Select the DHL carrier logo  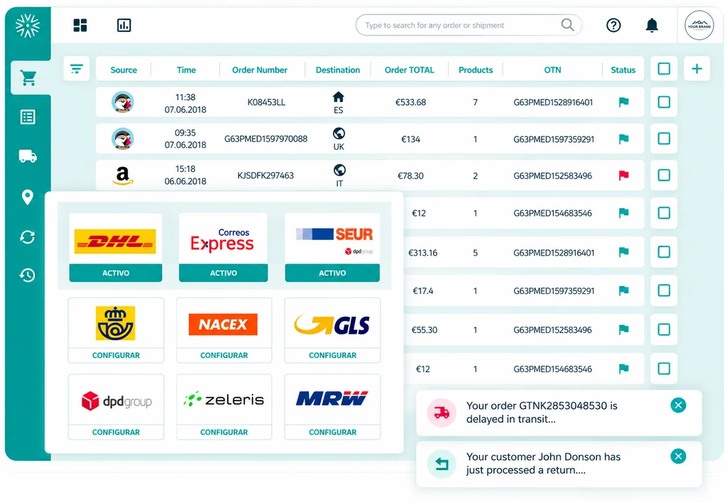pos(116,241)
